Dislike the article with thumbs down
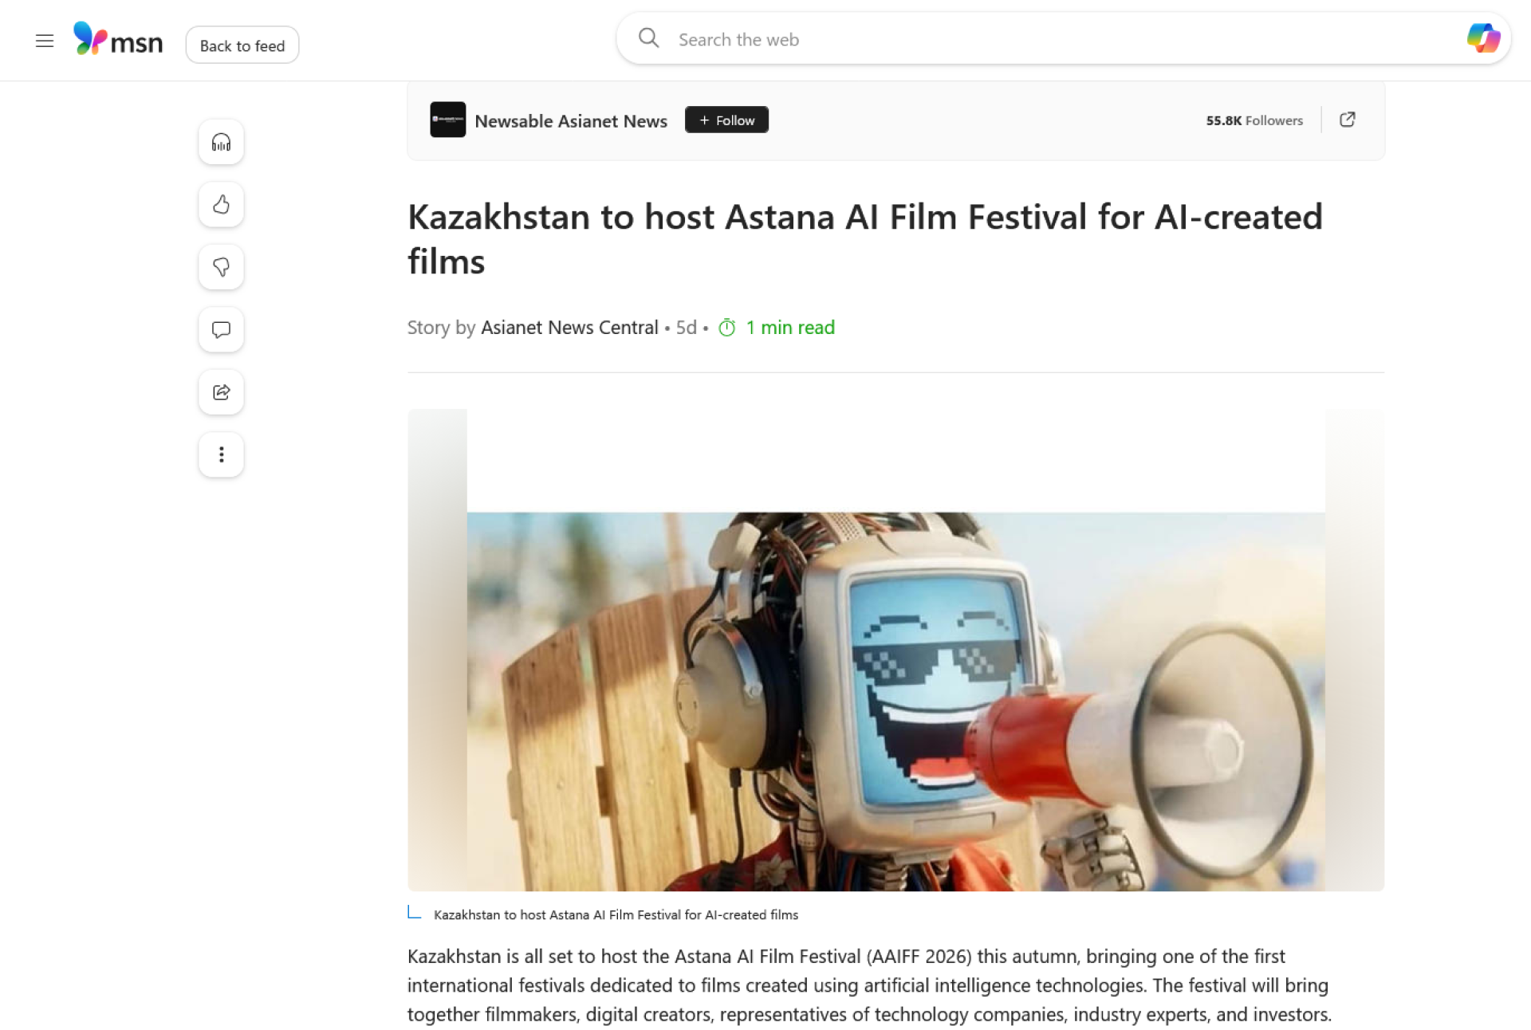Screen dimensions: 1531x1030 point(221,267)
